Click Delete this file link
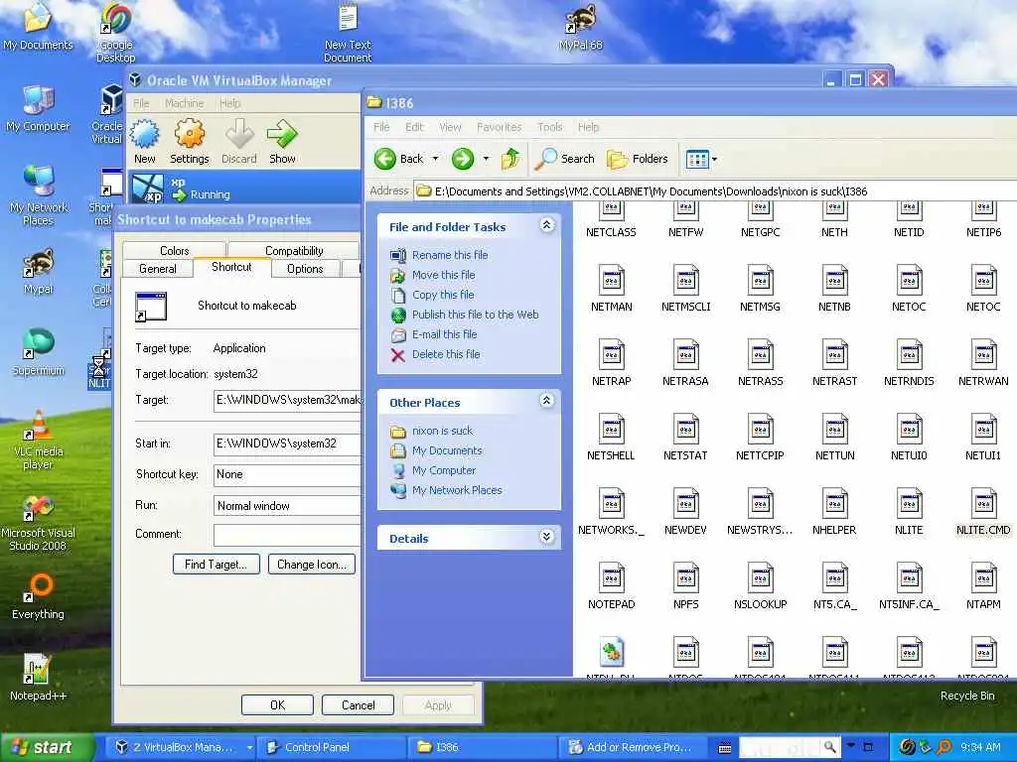Viewport: 1017px width, 762px height. point(446,354)
